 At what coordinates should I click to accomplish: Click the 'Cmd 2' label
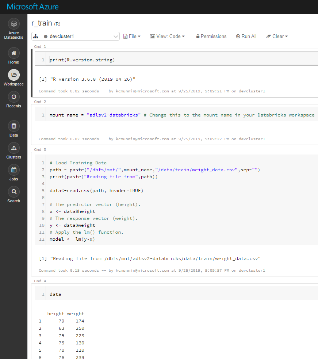pyautogui.click(x=40, y=102)
